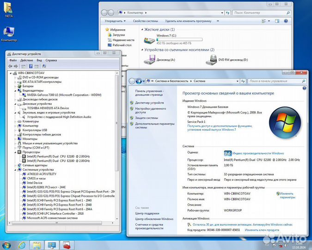This screenshot has width=312, height=250.
Task: Click the refresh button in Computer address bar
Action: coord(227,13)
